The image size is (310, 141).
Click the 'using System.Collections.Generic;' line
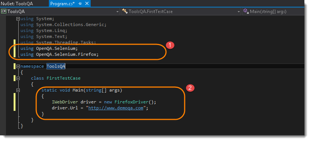point(64,25)
